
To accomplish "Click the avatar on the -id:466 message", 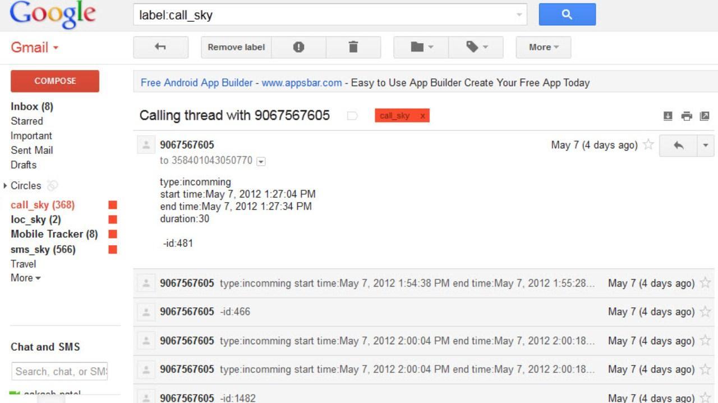I will click(146, 312).
